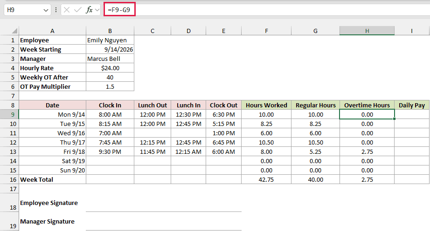
Task: Click Friday's 2.75 overtime hours cell
Action: (x=367, y=152)
